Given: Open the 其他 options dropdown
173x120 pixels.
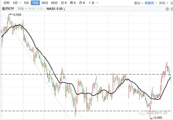Looking at the screenshot, I should 164,3.
